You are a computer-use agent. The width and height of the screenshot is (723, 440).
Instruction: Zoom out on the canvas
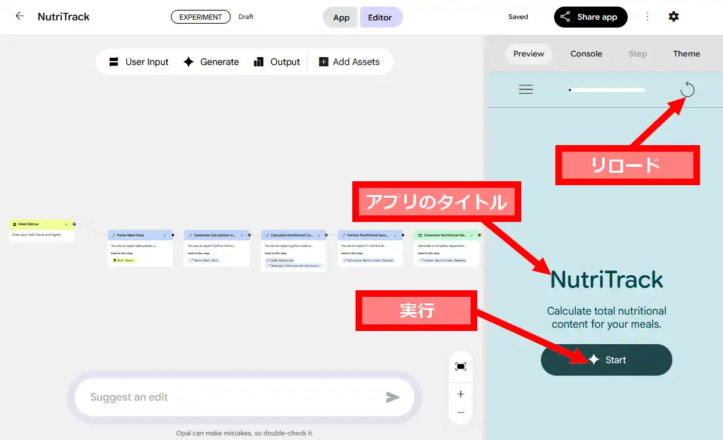pos(461,412)
